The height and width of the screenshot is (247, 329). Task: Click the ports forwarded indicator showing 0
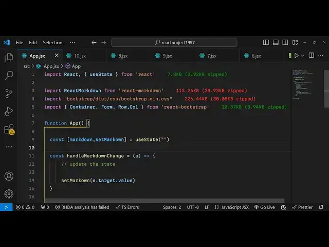pos(45,207)
